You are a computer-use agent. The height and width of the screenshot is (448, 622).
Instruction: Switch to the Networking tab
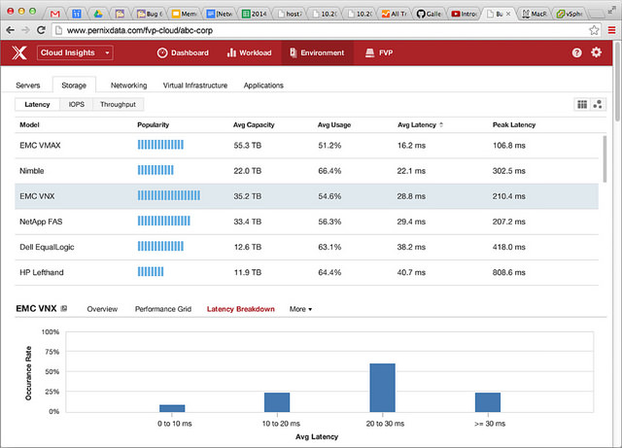[128, 86]
